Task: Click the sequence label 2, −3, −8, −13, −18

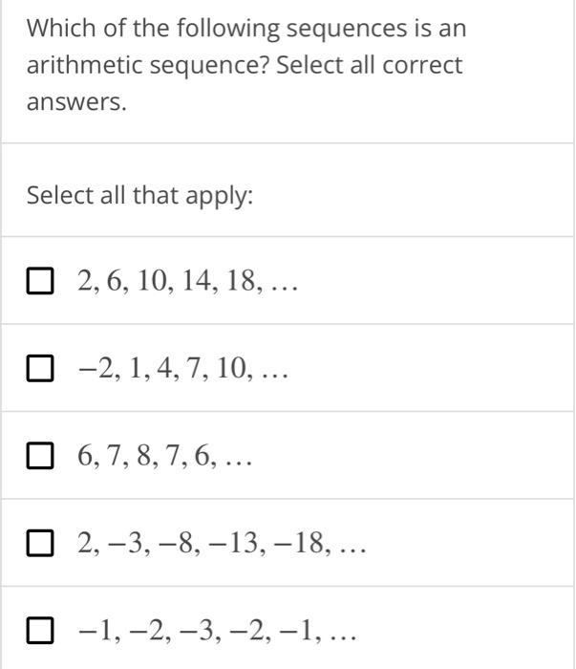Action: click(222, 544)
